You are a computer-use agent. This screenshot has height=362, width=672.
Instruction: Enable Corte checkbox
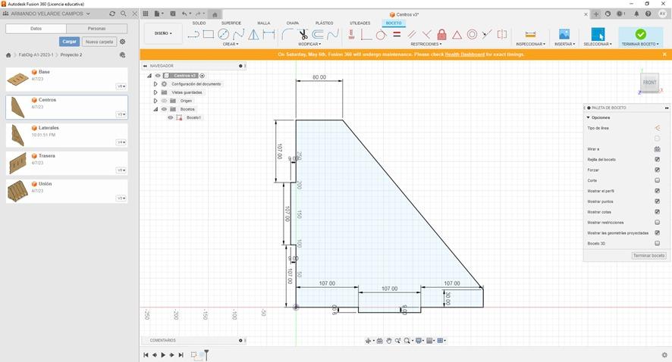point(657,180)
